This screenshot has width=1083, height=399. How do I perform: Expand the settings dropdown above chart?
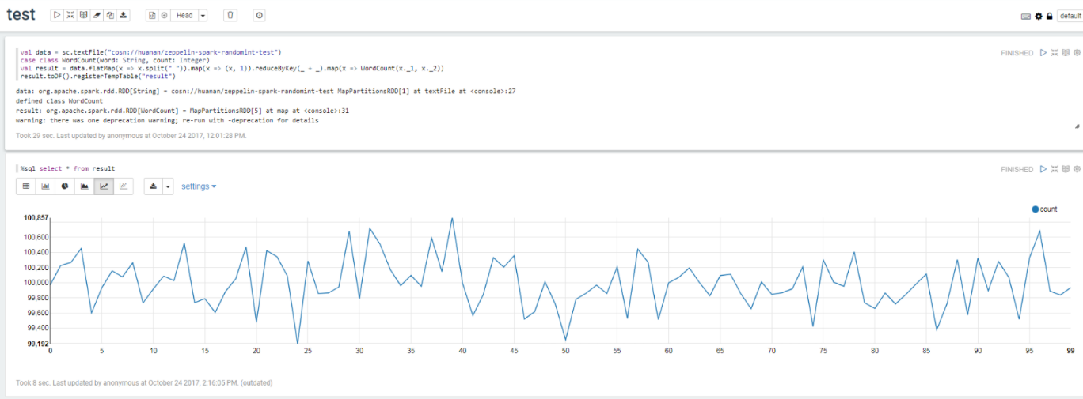click(x=199, y=186)
